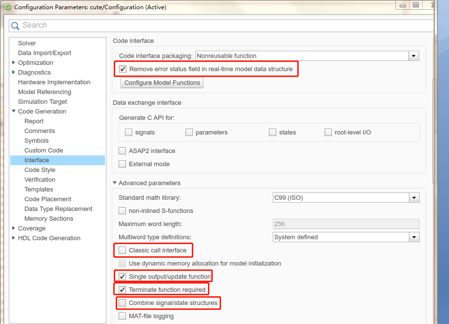Expand the Diagnostics tree node
Screen dimensions: 449x324
[x=14, y=72]
